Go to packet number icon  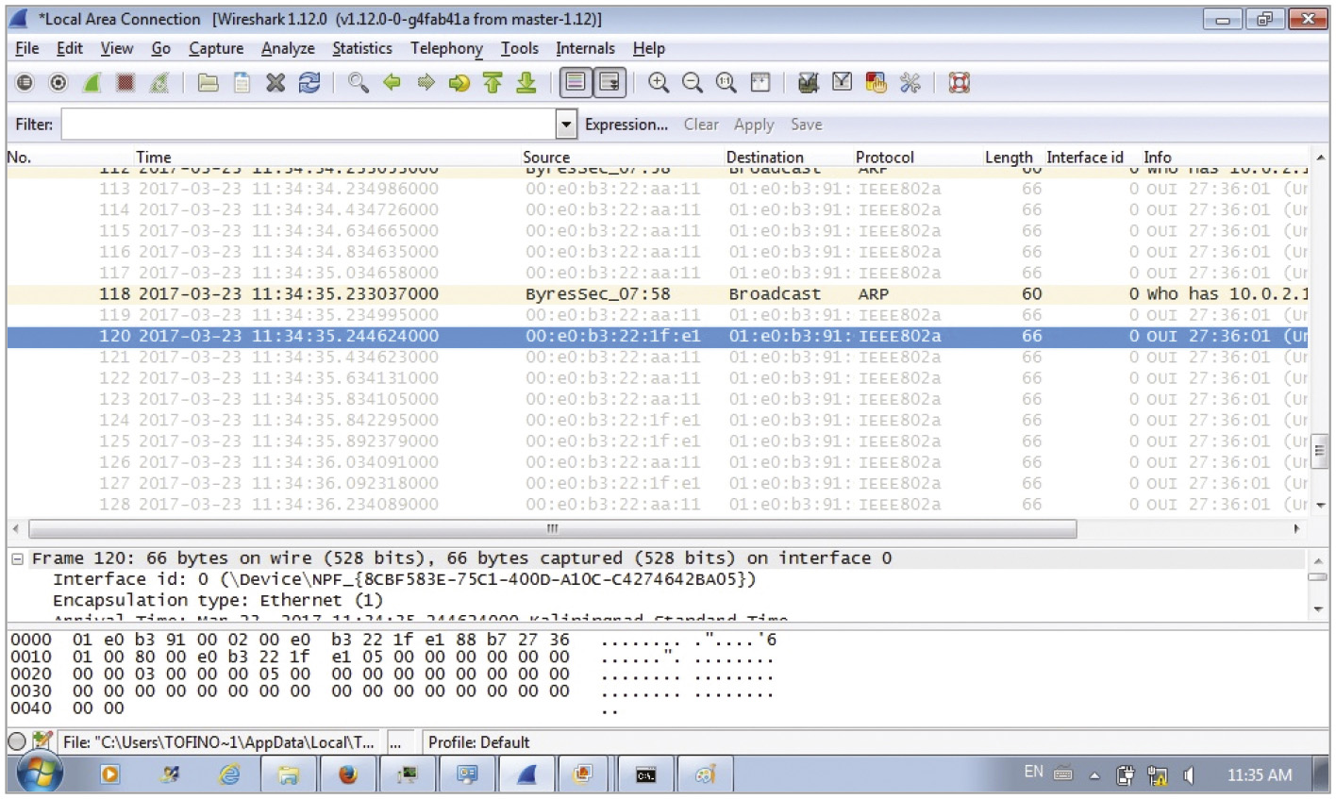[x=459, y=83]
